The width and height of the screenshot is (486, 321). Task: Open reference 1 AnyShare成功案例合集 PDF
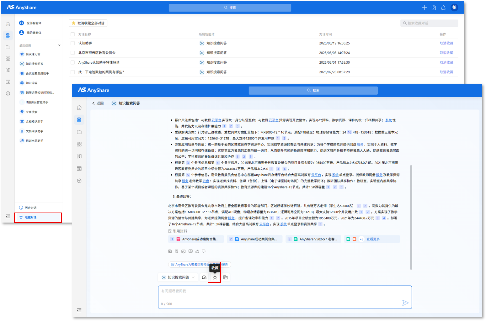point(196,239)
